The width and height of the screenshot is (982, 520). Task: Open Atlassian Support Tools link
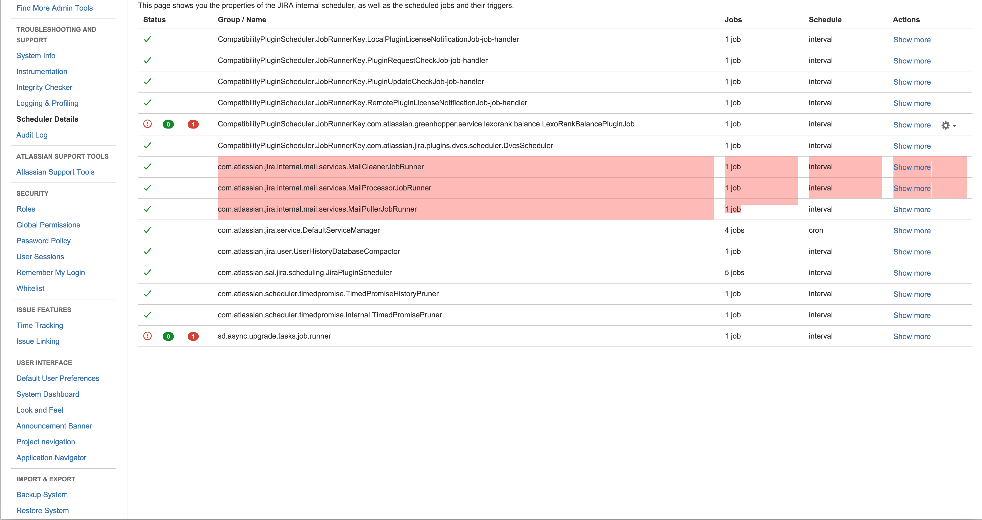tap(55, 172)
